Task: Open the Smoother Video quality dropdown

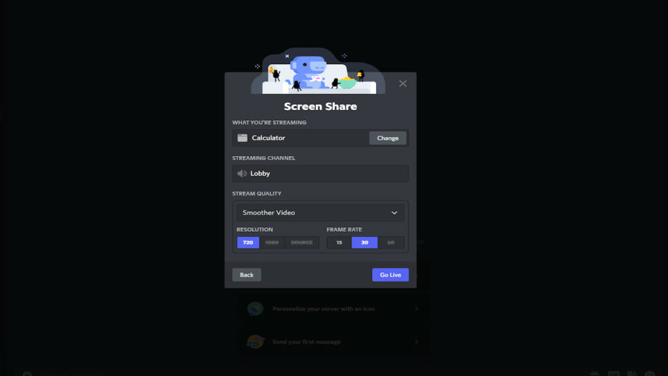Action: 320,212
